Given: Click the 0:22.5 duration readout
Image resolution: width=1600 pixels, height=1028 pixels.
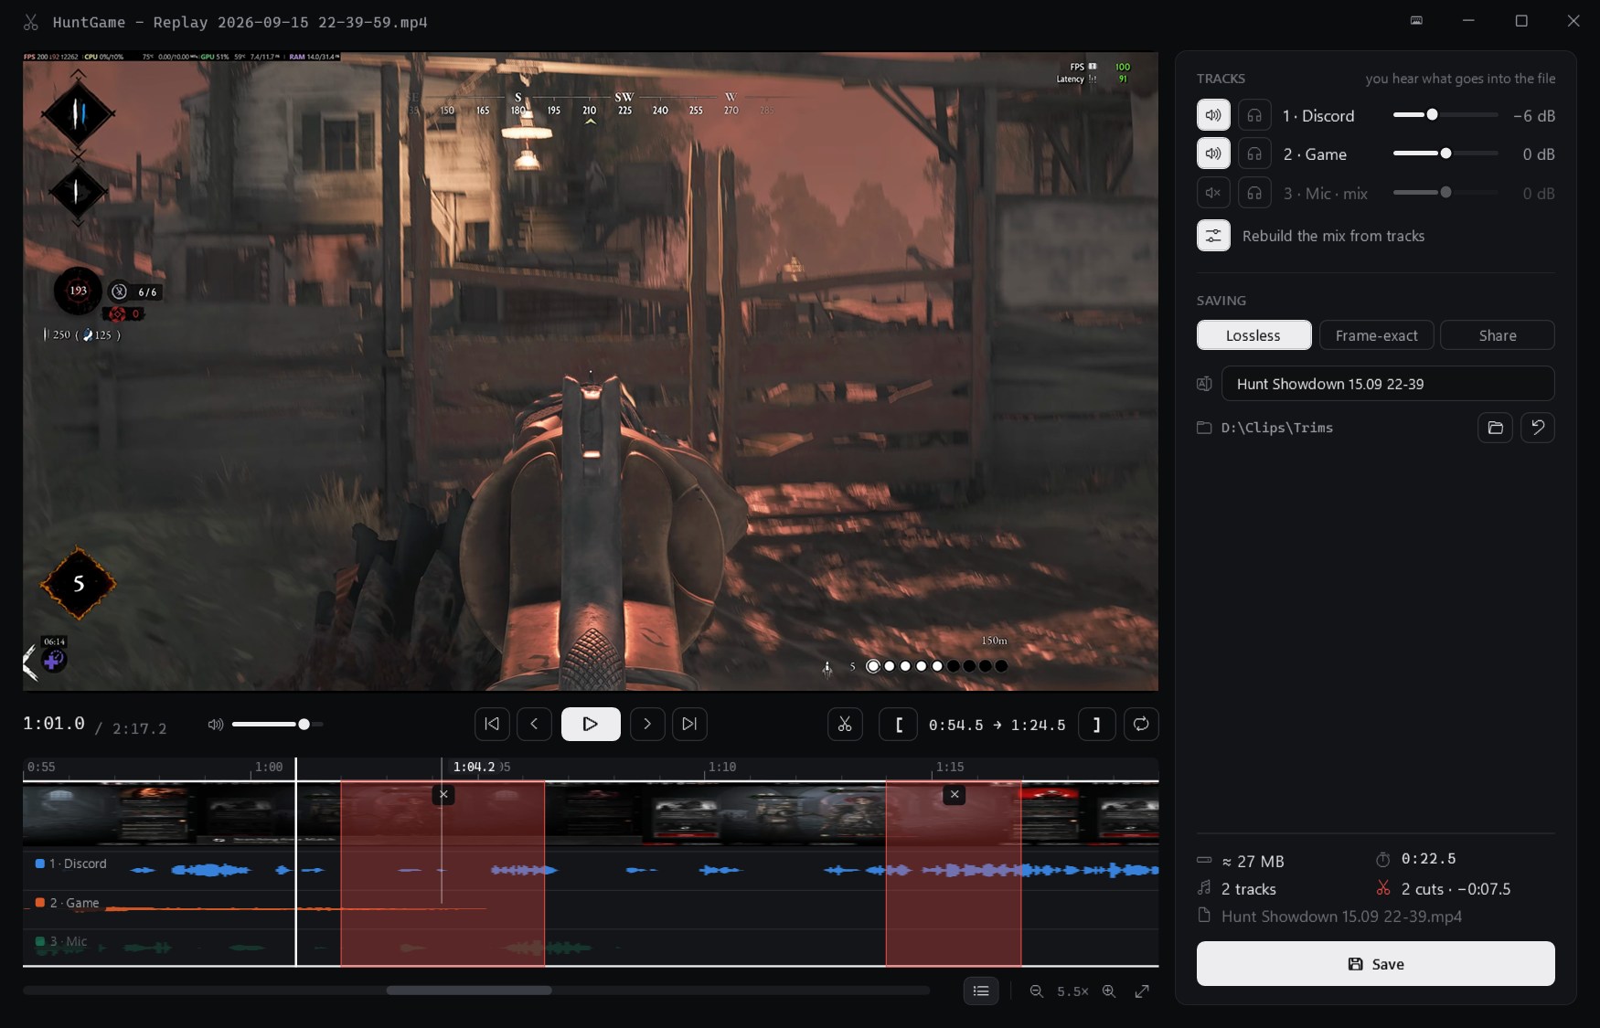Looking at the screenshot, I should (x=1429, y=859).
